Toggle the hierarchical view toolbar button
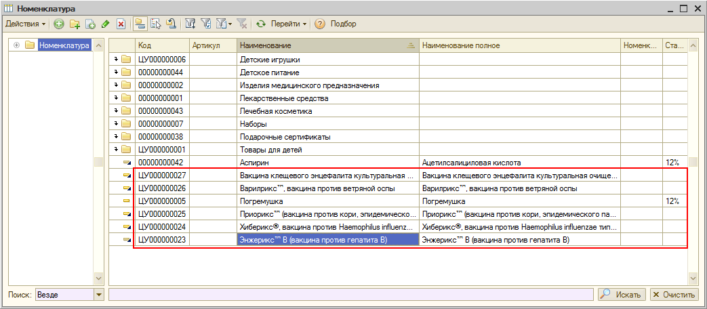This screenshot has height=309, width=707. tap(140, 24)
